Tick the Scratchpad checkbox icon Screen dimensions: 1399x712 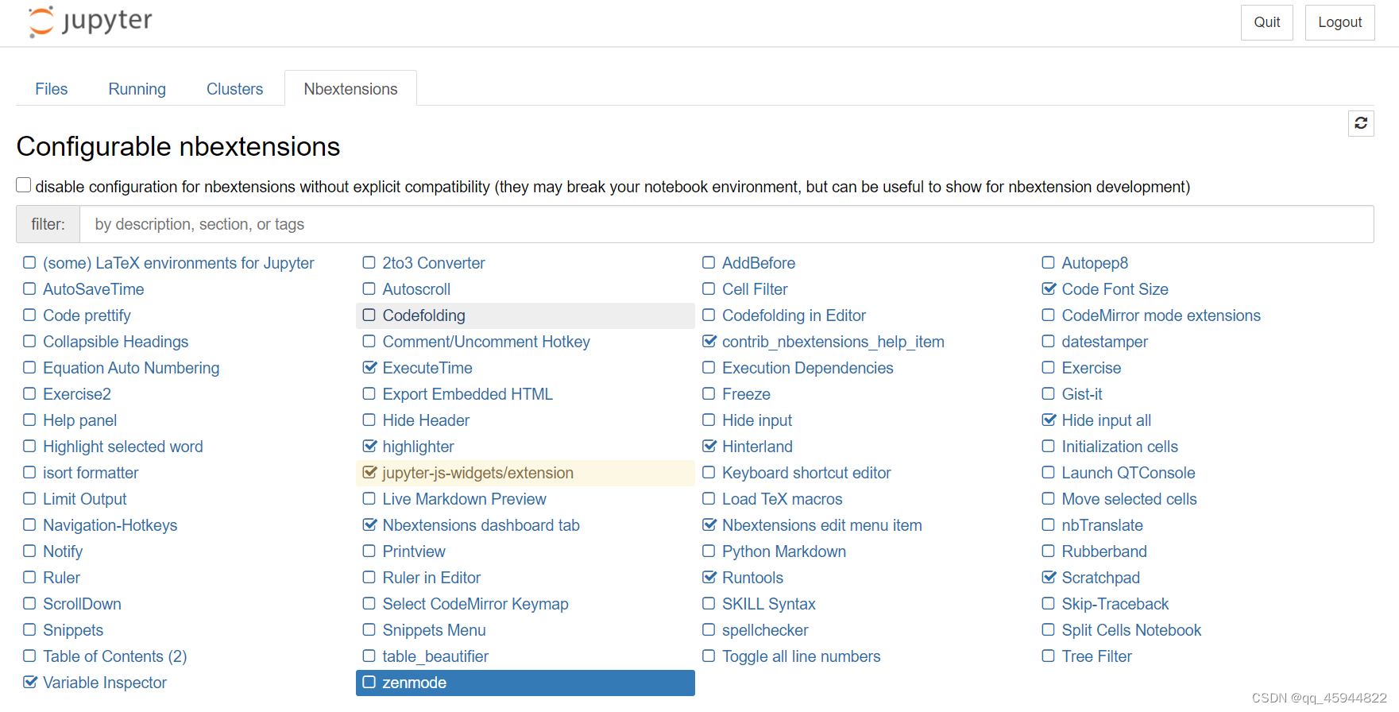click(1049, 578)
